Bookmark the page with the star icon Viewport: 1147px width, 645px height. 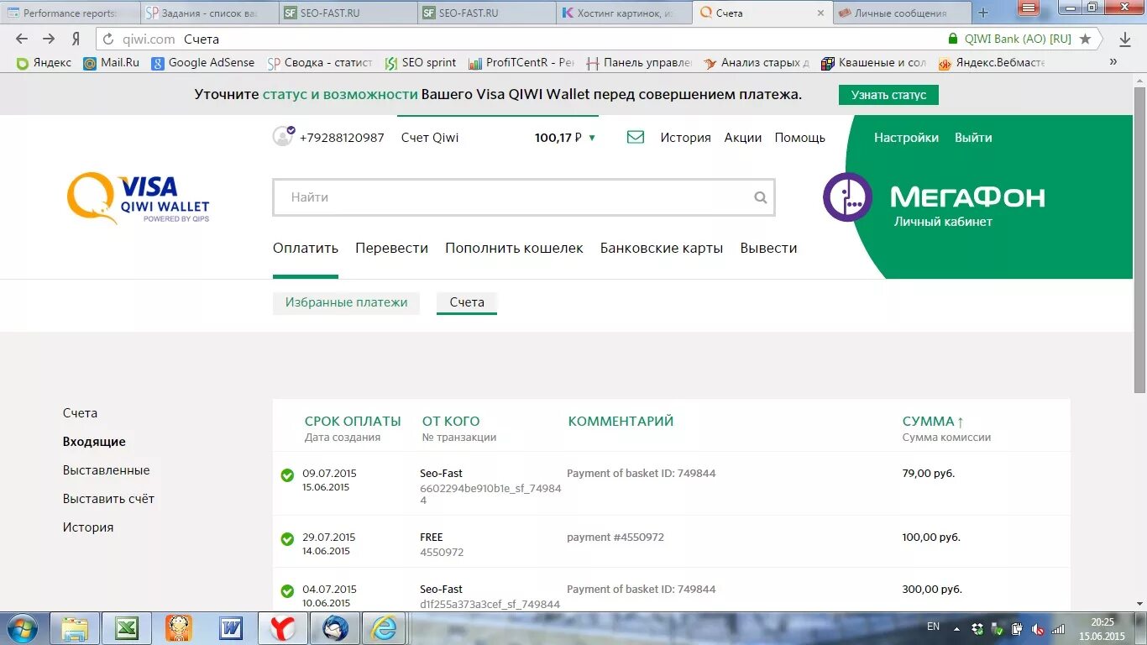point(1085,39)
